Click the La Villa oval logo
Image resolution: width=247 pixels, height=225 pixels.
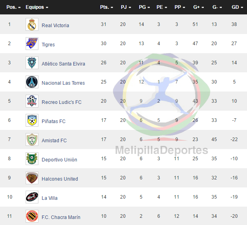pyautogui.click(x=32, y=197)
